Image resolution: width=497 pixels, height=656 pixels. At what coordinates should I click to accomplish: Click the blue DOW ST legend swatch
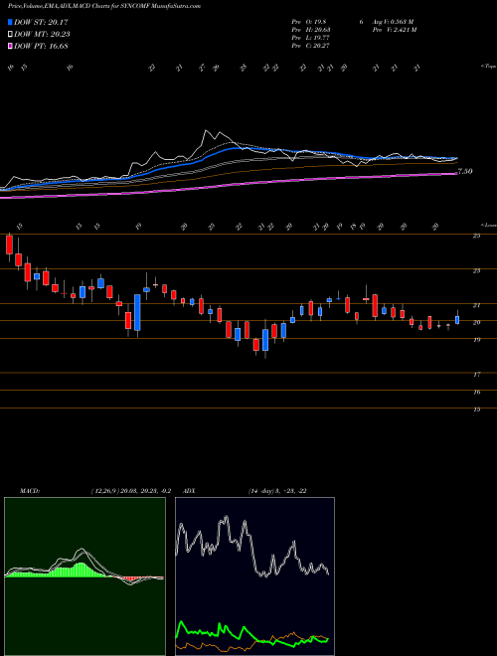click(x=10, y=22)
